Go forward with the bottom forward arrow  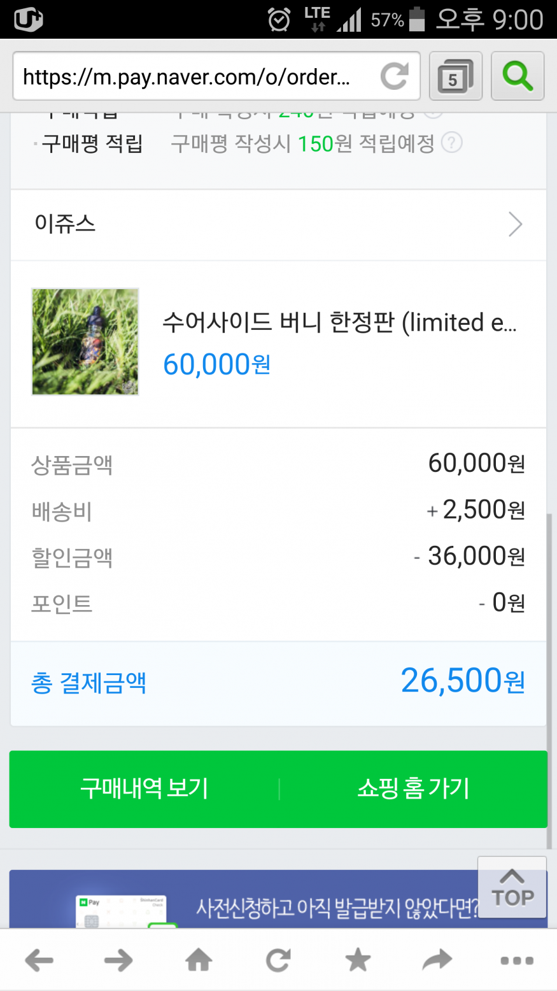click(x=119, y=960)
